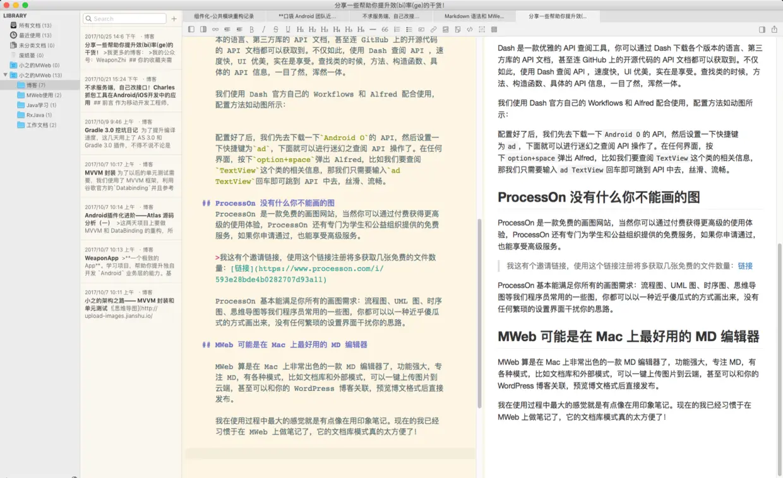
Task: Insert horizontal rule line
Action: (x=373, y=29)
